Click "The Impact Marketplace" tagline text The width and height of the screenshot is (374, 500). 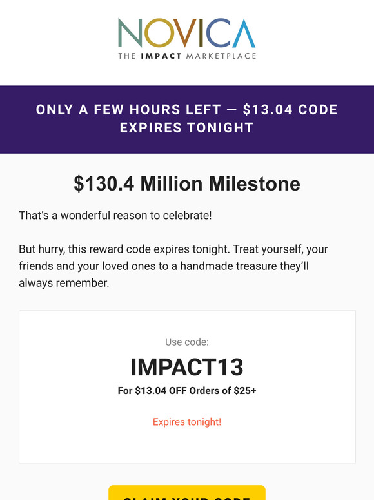pyautogui.click(x=187, y=56)
